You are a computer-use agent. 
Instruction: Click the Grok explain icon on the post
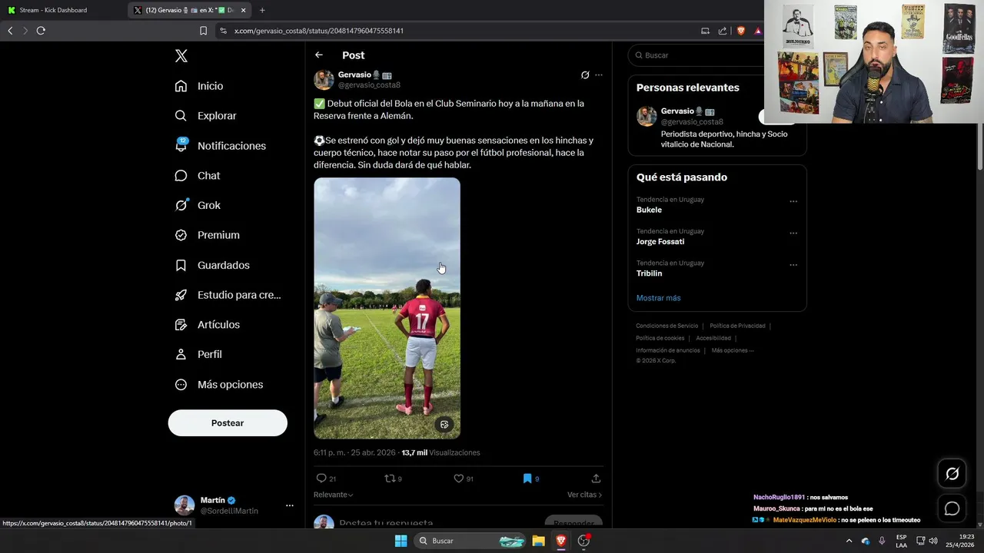coord(585,75)
